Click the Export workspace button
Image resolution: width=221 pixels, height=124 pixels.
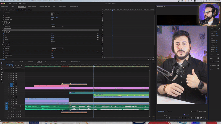(25, 4)
